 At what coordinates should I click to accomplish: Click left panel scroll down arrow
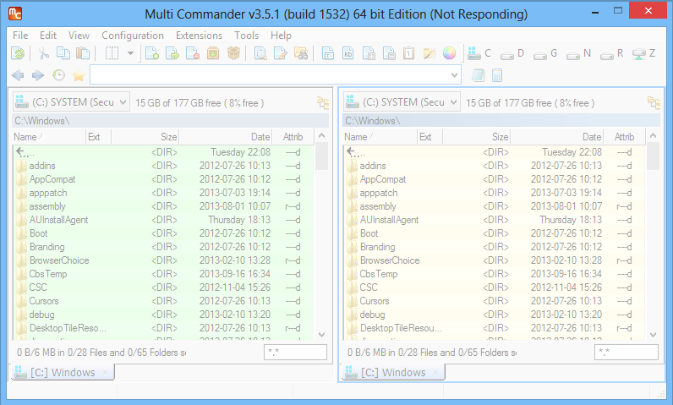tap(322, 334)
